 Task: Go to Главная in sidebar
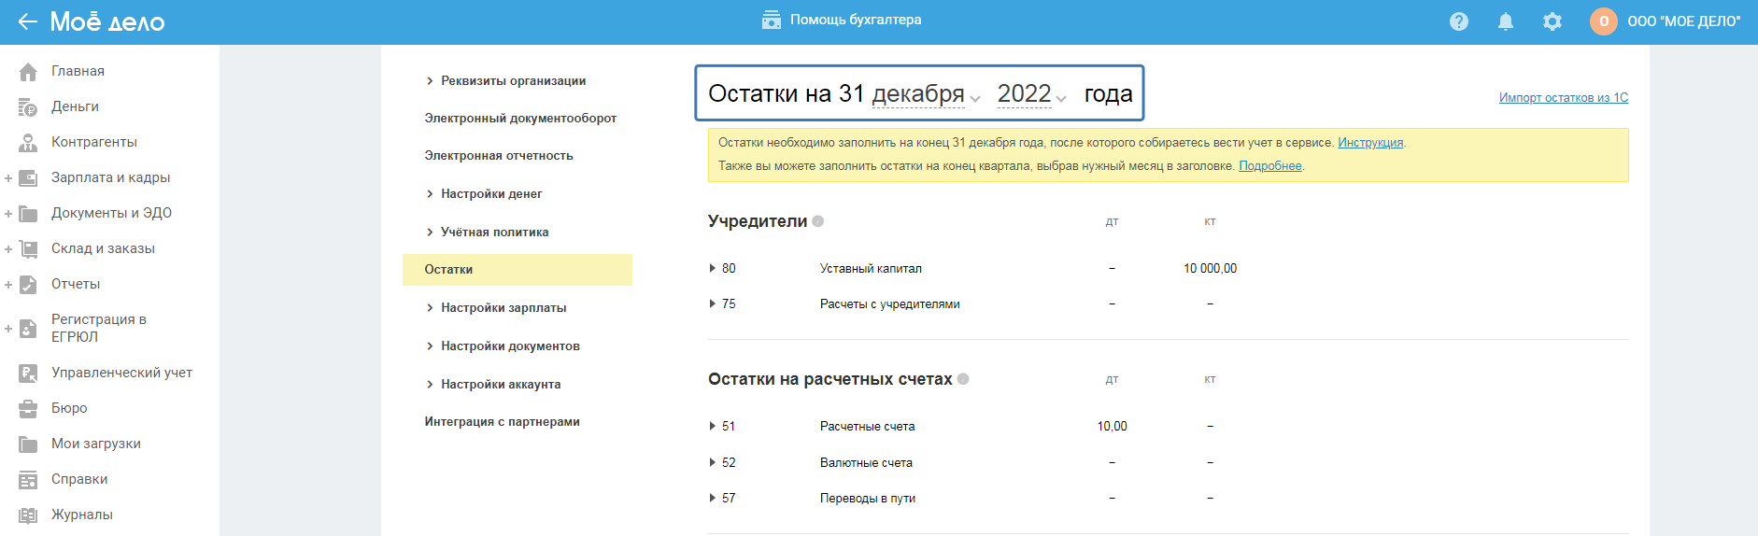pos(78,71)
